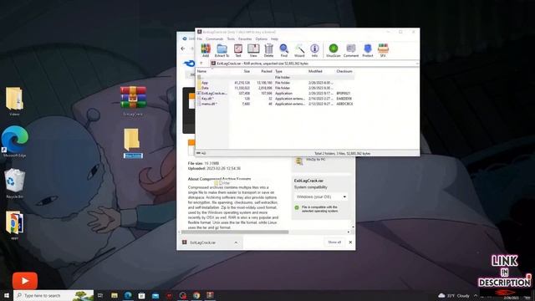This screenshot has height=301, width=535.
Task: Click the browser vertical scrollbar down arrow
Action: [x=353, y=227]
